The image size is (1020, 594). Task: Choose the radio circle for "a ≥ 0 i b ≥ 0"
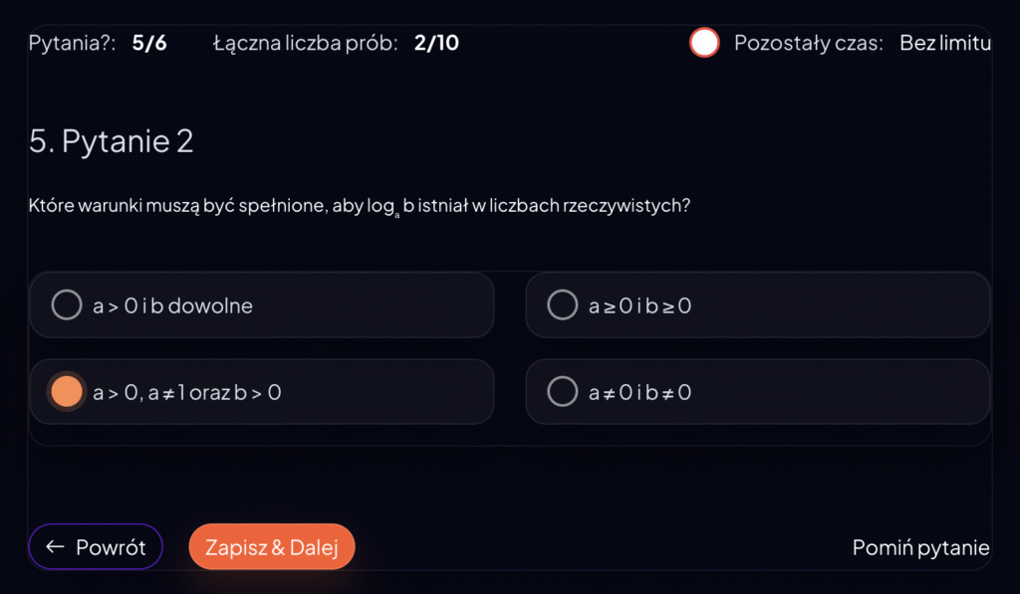[563, 305]
